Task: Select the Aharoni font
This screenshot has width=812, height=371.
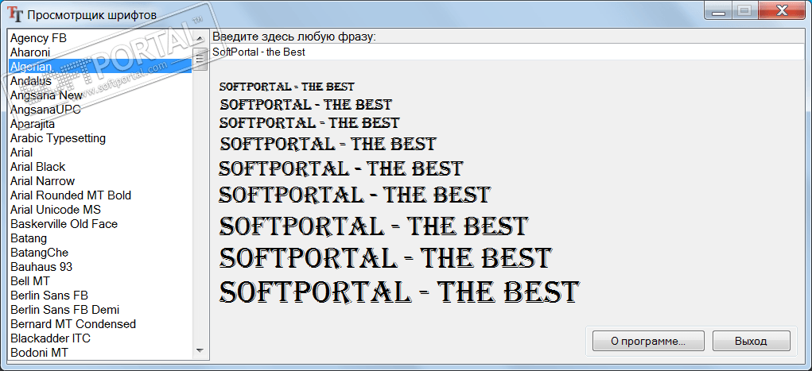Action: (100, 52)
